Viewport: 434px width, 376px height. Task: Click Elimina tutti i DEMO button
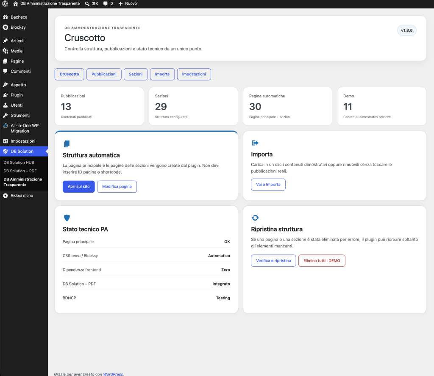tap(322, 261)
